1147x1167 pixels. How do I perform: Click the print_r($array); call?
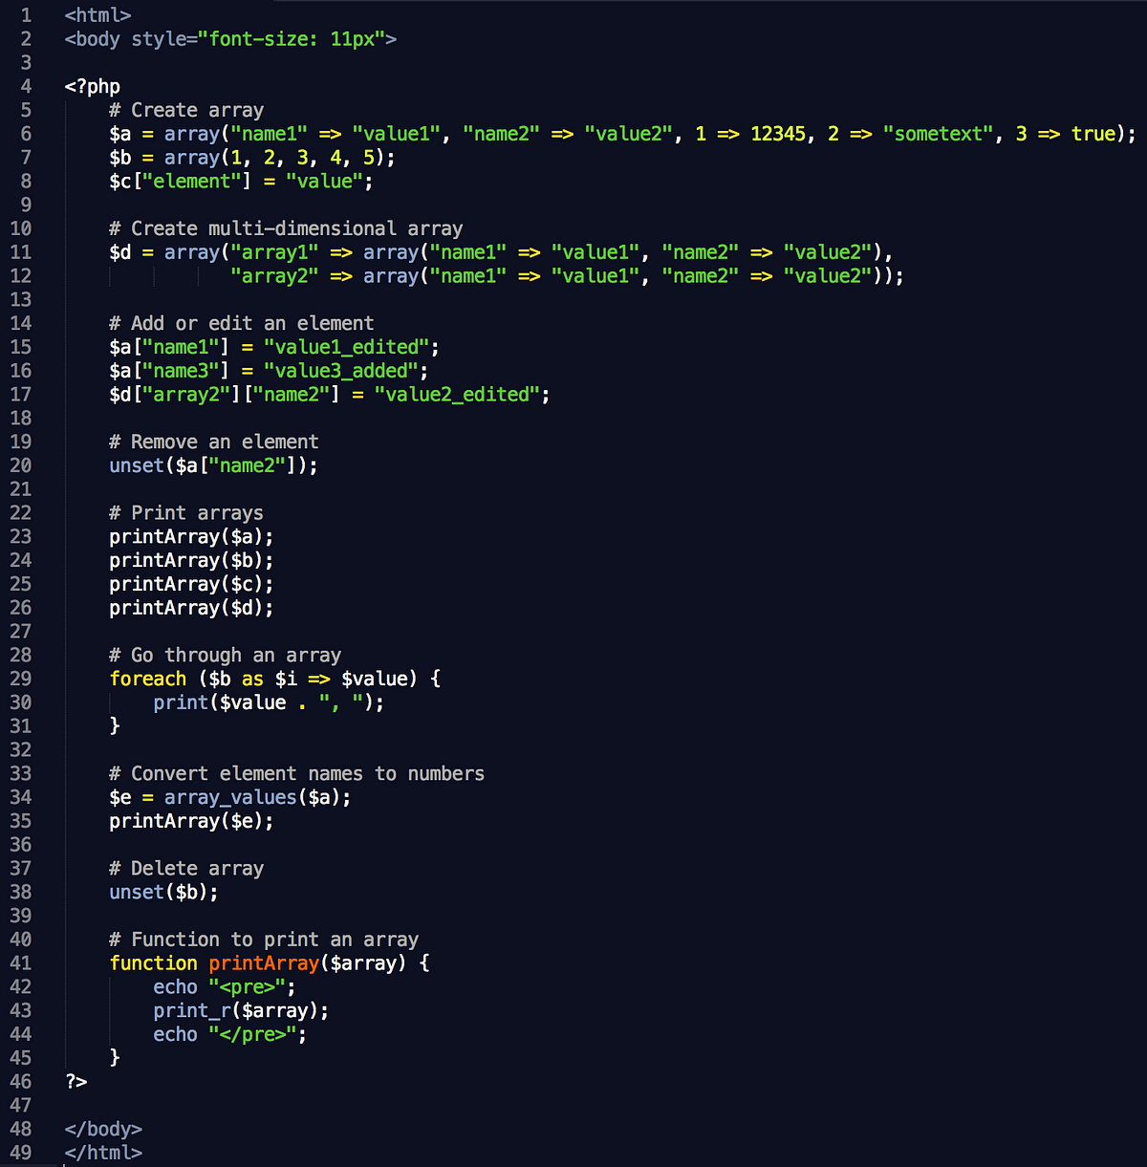pos(241,1011)
